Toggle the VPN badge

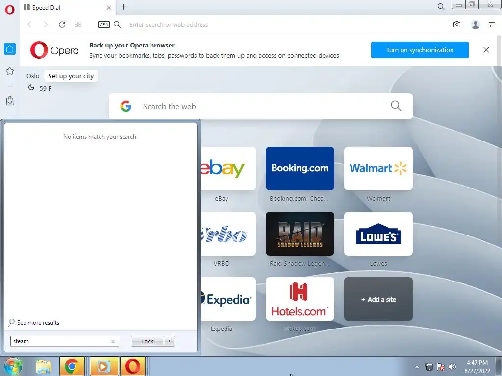pos(104,24)
